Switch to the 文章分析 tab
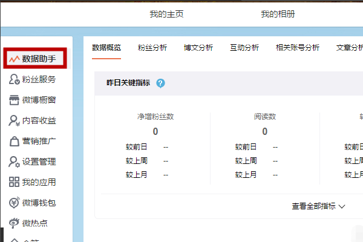The height and width of the screenshot is (242, 363). 350,48
